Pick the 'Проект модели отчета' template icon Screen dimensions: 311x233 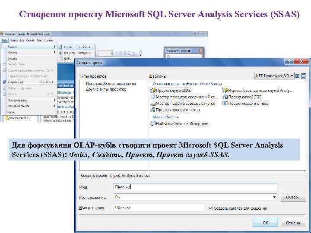(225, 104)
